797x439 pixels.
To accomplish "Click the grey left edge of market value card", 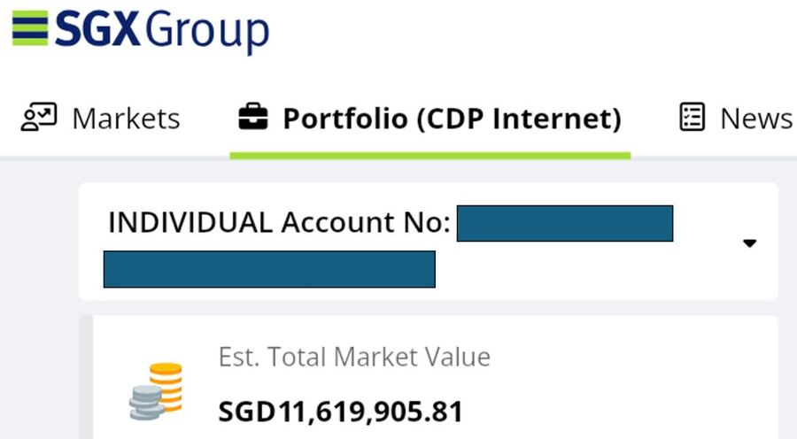I will click(x=86, y=381).
